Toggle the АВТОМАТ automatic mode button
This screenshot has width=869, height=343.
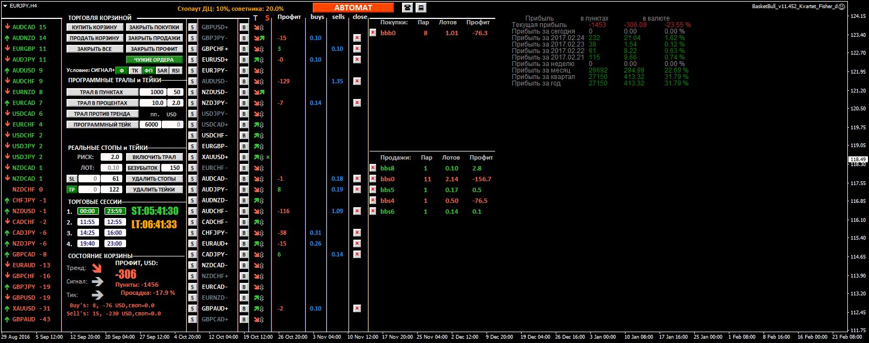coord(353,8)
